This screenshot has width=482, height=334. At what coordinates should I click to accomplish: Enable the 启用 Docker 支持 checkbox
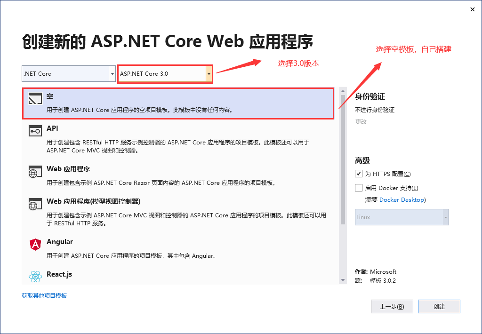358,188
